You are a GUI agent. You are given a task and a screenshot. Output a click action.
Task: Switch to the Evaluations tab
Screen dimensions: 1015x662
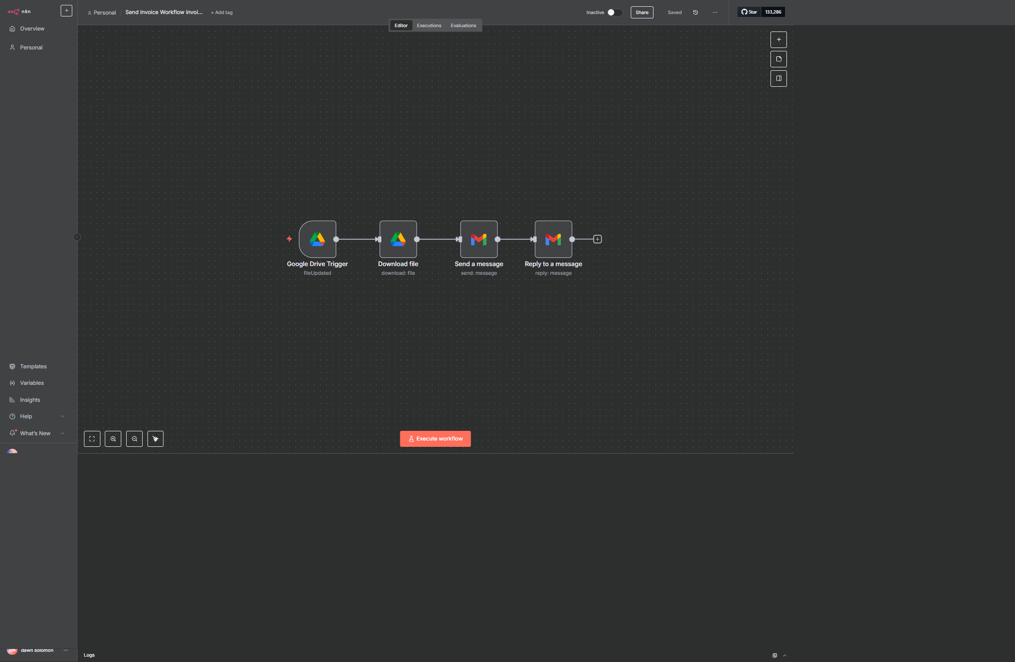[463, 26]
